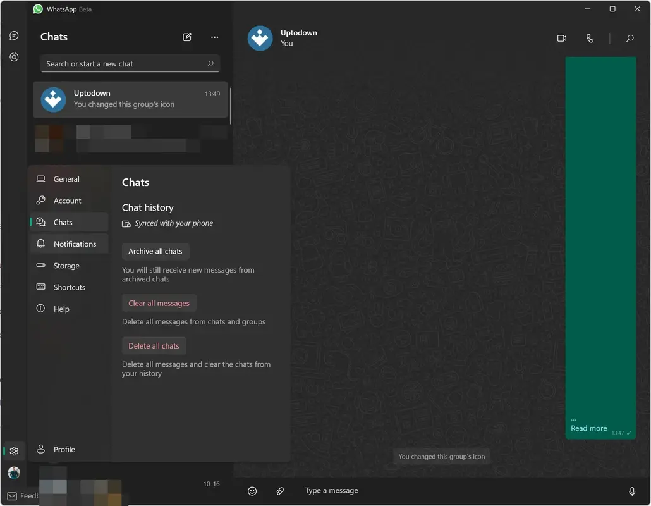Clear all messages from chats and groups
The image size is (651, 506).
(x=159, y=303)
